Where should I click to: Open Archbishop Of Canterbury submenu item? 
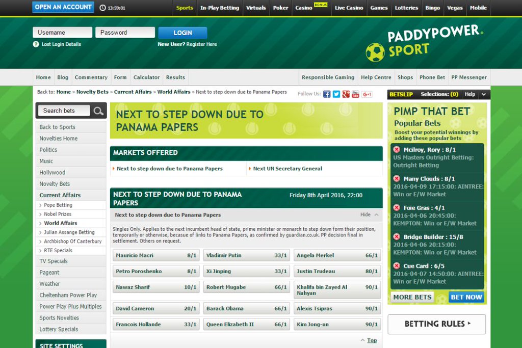coord(72,241)
